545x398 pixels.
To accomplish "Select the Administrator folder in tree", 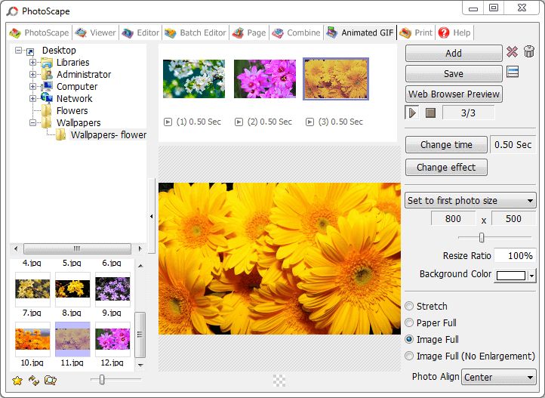I will pyautogui.click(x=84, y=74).
